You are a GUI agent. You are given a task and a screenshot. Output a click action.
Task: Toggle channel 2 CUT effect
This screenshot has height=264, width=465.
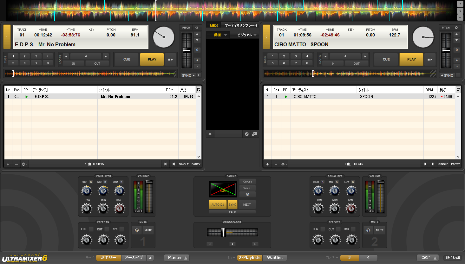point(338,229)
